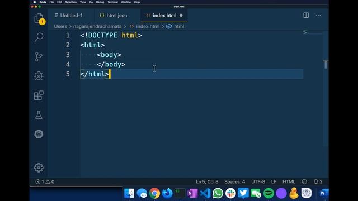The height and width of the screenshot is (201, 358).
Task: Open the Terminal menu
Action: [112, 2]
